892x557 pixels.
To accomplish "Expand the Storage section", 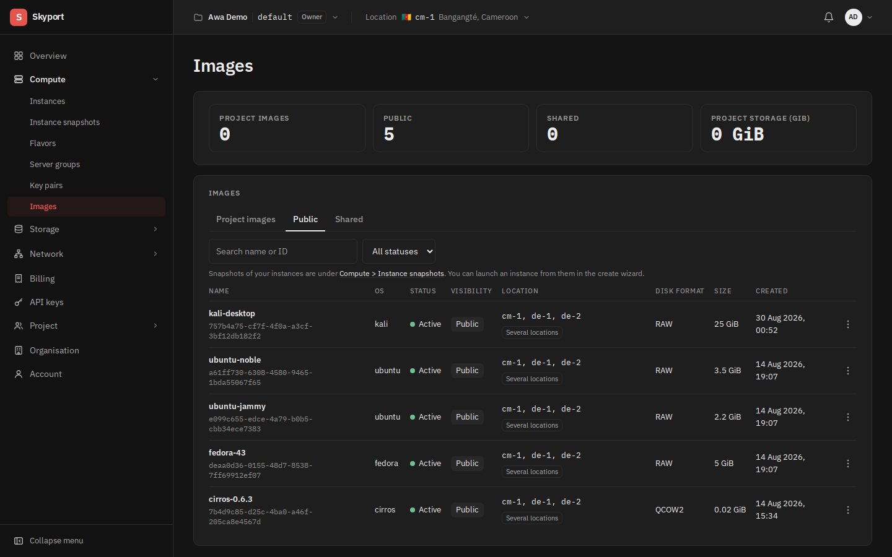I will click(x=86, y=229).
